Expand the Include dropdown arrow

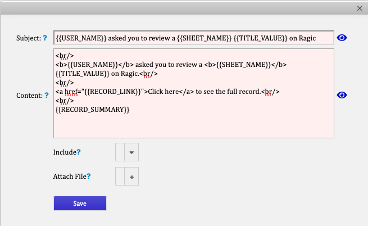131,152
